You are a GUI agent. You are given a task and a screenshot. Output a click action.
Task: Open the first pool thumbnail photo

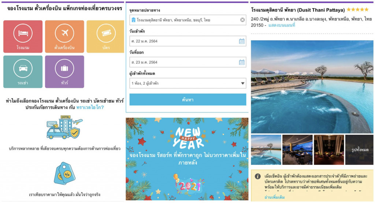(266, 150)
